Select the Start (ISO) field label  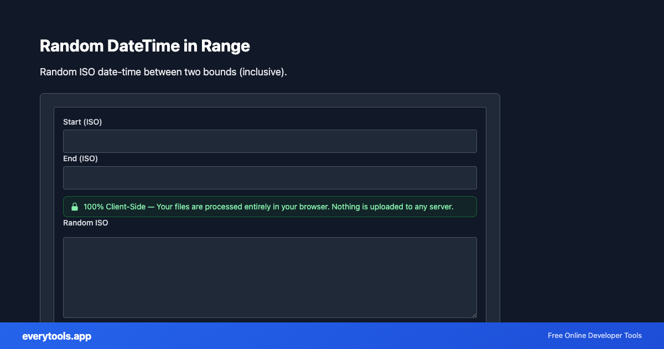point(82,122)
